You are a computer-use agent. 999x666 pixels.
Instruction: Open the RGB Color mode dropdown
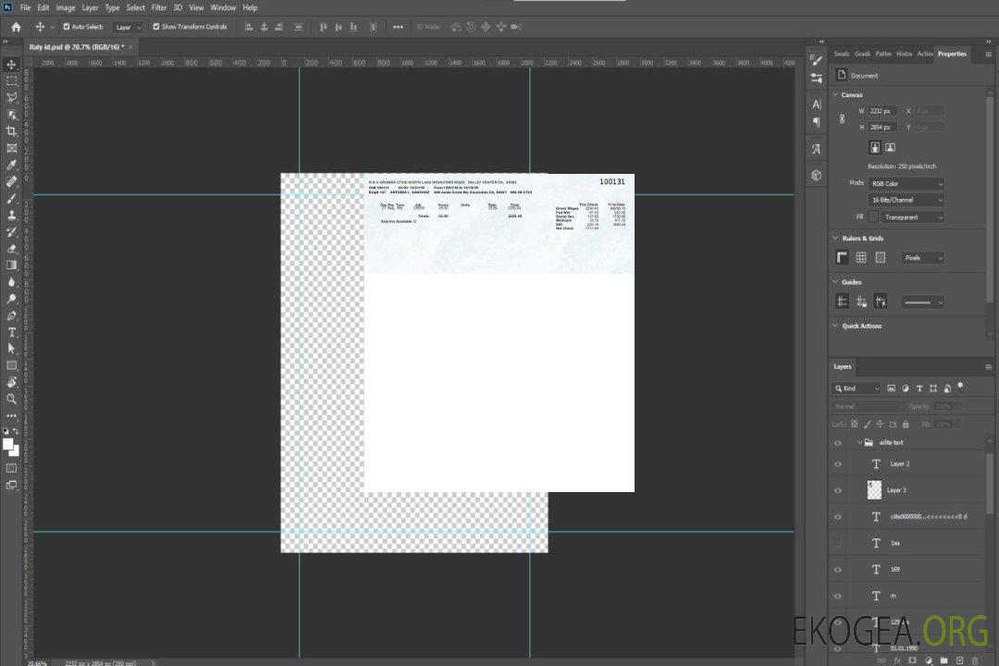[x=906, y=183]
